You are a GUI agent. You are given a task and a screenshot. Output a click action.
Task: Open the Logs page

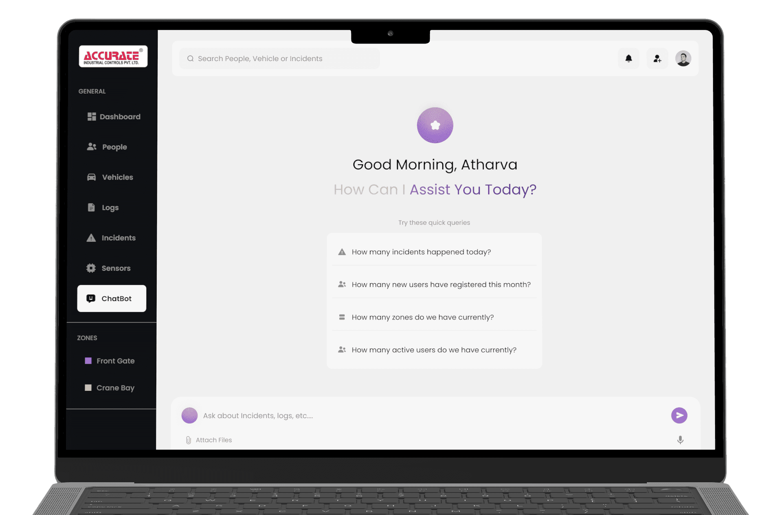point(103,207)
